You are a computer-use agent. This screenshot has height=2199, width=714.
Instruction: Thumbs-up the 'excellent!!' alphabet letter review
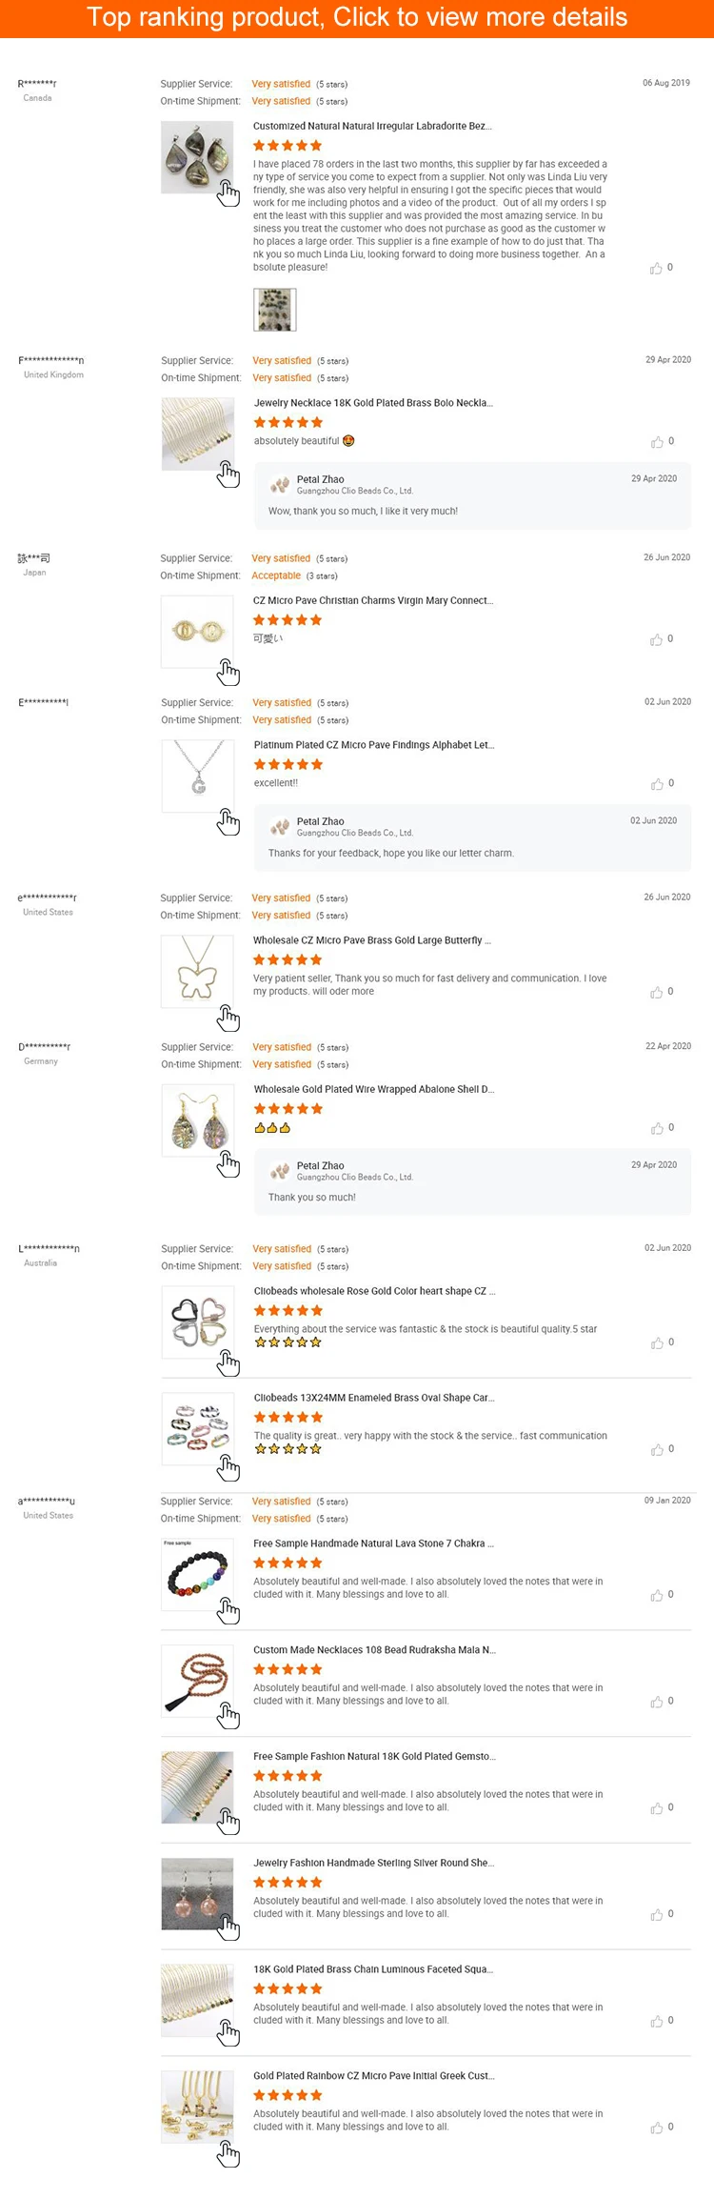pyautogui.click(x=657, y=784)
